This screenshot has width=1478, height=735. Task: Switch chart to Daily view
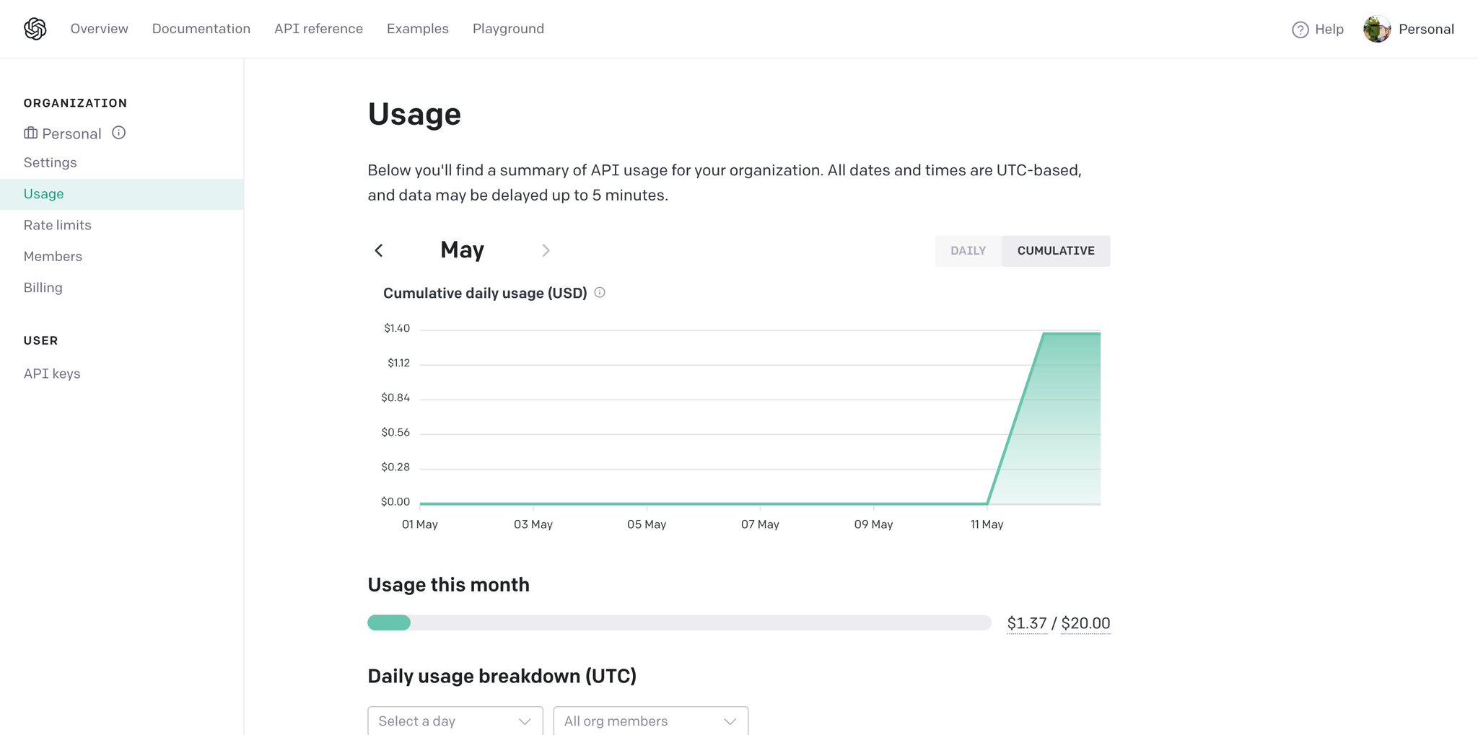[x=968, y=251]
